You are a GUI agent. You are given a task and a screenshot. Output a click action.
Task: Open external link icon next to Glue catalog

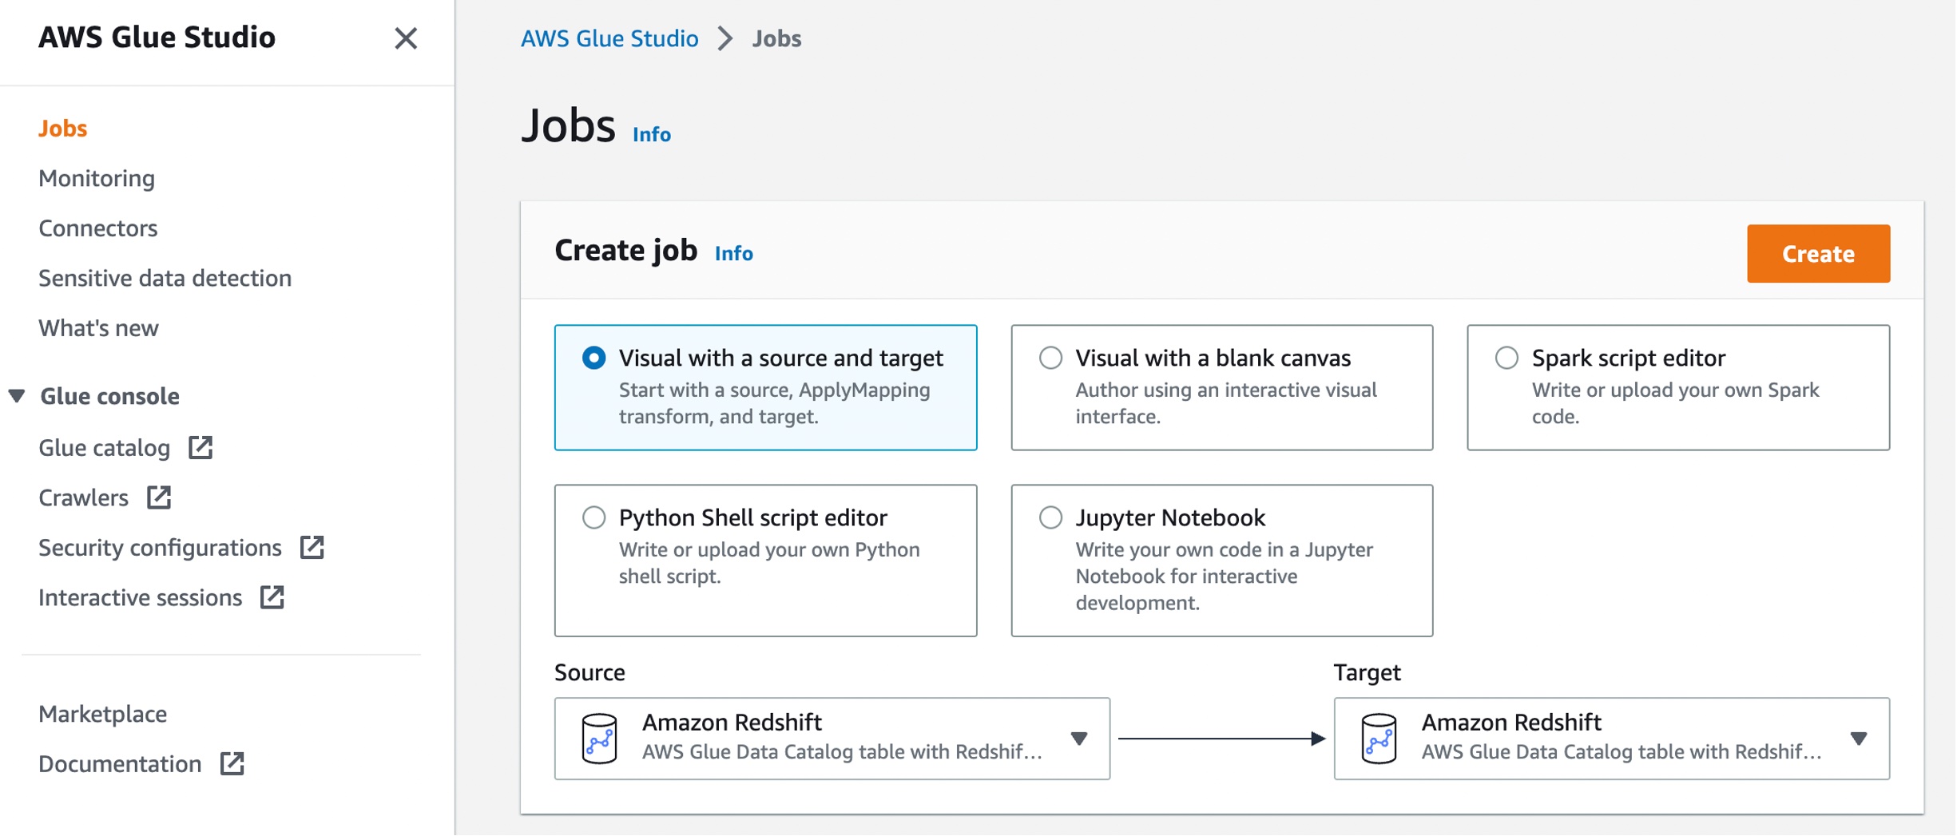tap(200, 447)
